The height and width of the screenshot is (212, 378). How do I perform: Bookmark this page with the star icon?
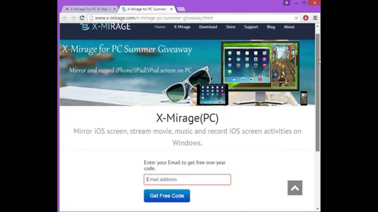[x=296, y=18]
